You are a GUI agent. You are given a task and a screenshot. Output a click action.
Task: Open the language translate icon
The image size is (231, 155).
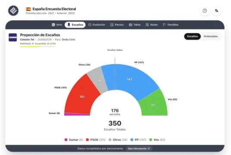216,11
